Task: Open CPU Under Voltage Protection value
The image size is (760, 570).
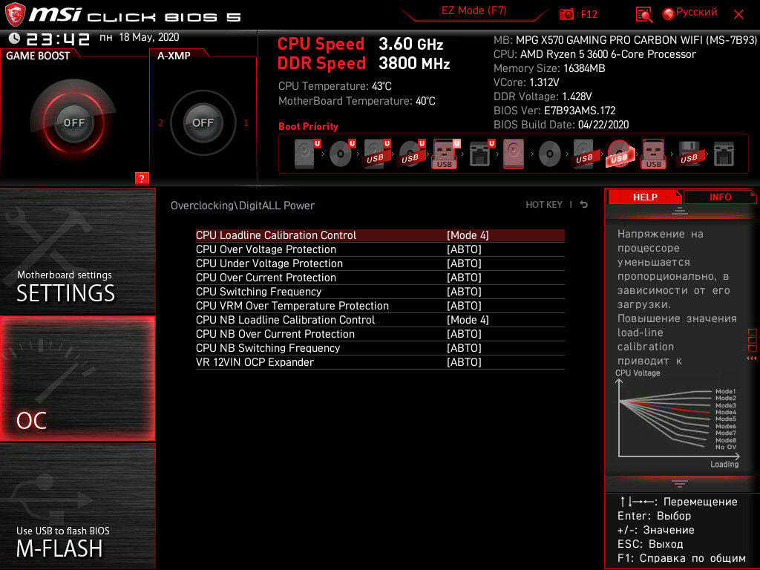Action: click(x=464, y=263)
